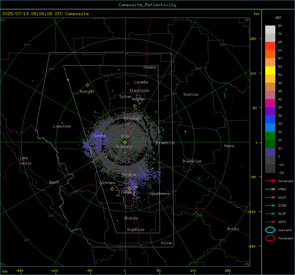Select the slate purple 0–10 dBZ swatch
This screenshot has width=295, height=275.
pyautogui.click(x=270, y=152)
